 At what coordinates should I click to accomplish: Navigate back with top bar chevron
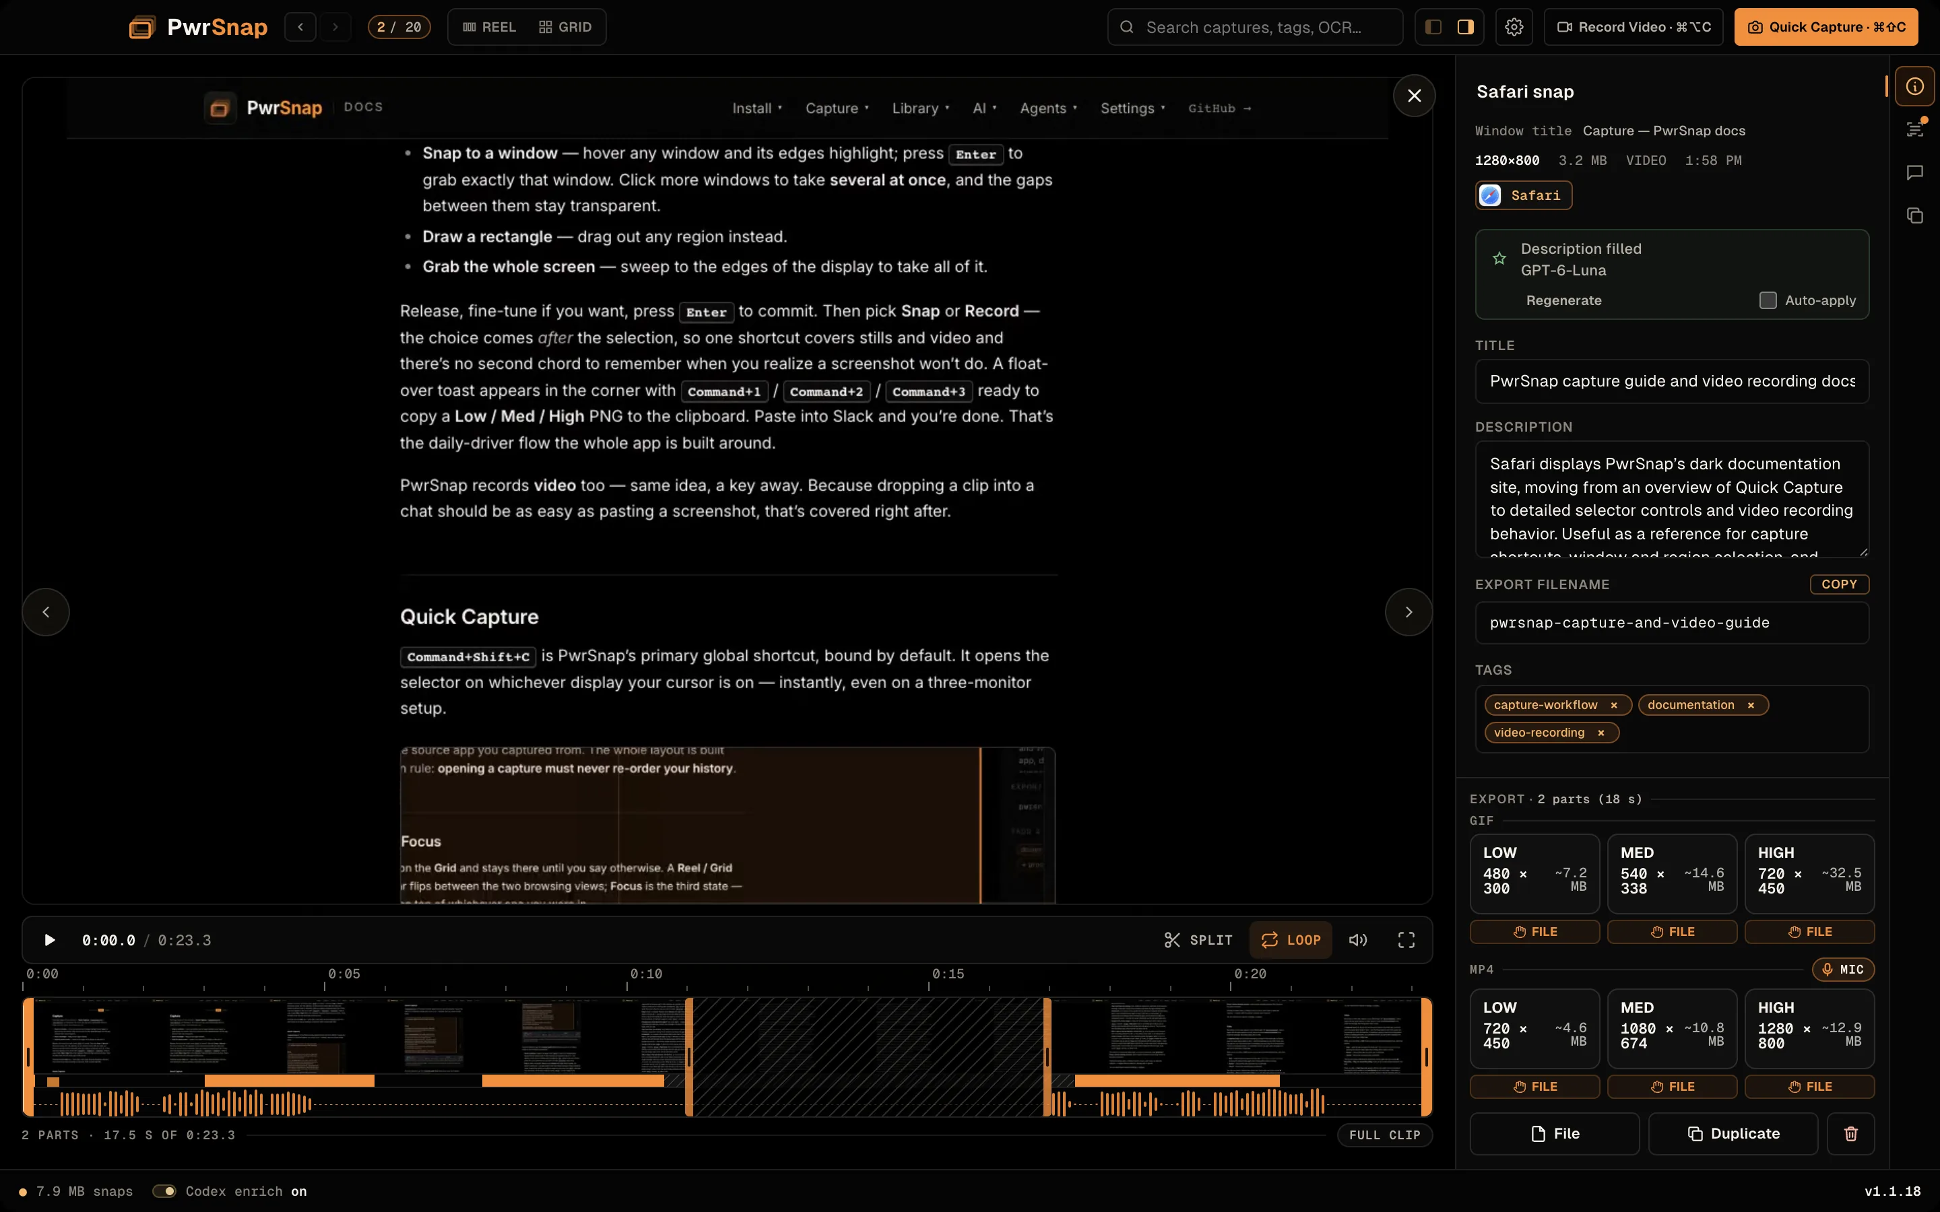click(300, 27)
